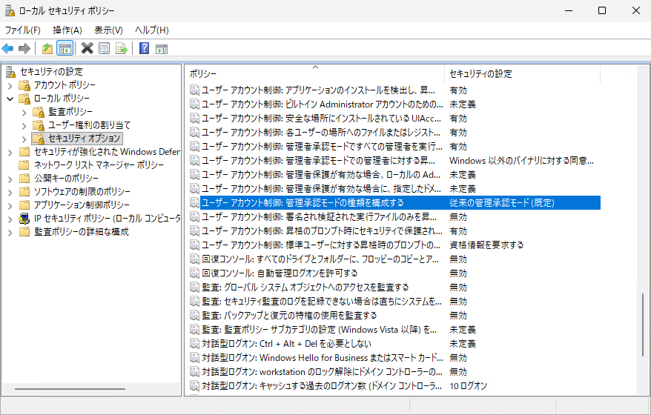Select policy 署名され検証された実行ファイルのみを昇...

(320, 217)
